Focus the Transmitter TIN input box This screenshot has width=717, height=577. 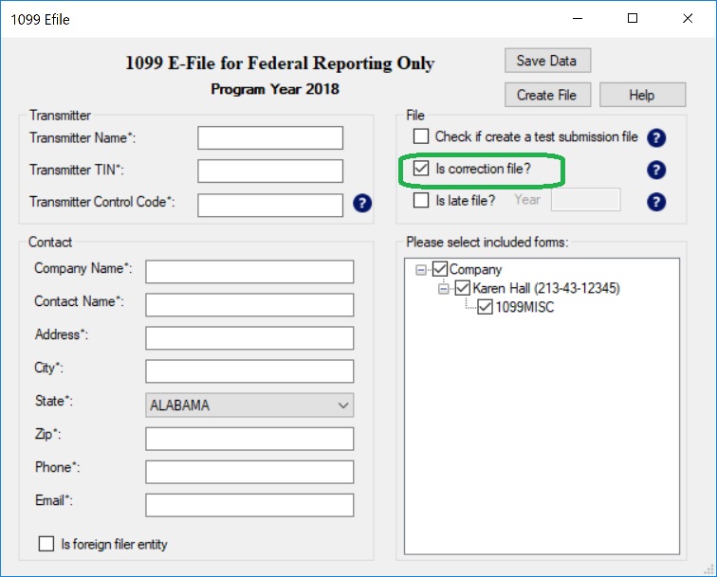tap(270, 171)
